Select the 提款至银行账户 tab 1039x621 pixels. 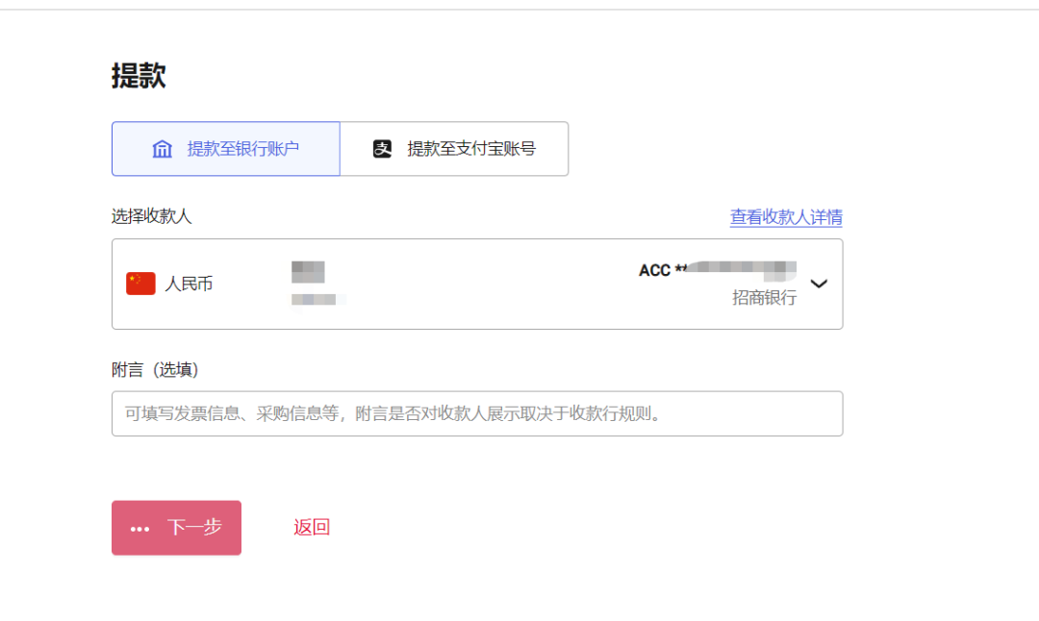[226, 149]
